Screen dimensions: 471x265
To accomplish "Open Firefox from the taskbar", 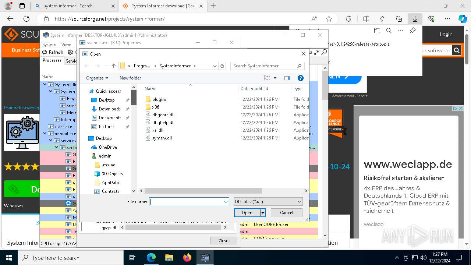I will [187, 258].
